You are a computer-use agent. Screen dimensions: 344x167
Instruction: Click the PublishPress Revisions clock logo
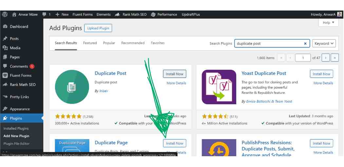point(219,147)
